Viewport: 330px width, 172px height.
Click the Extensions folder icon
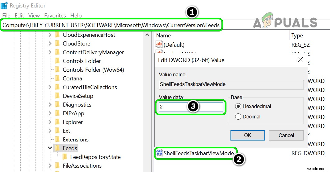point(57,140)
